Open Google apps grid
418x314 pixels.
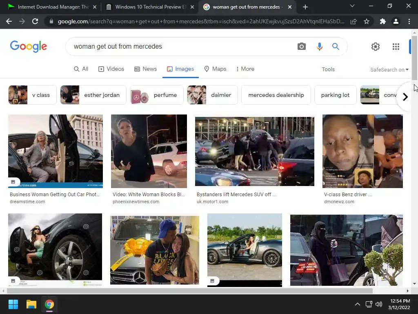pyautogui.click(x=396, y=47)
